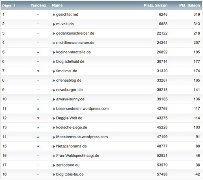Open the koelner-stadtteile de link
Viewport: 203px width, 180px height.
point(73,52)
